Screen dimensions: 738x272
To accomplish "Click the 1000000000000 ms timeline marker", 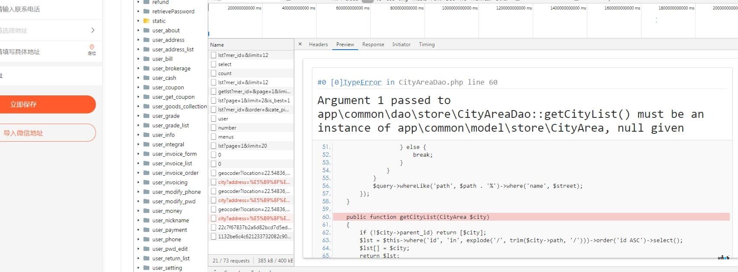I will pyautogui.click(x=460, y=8).
